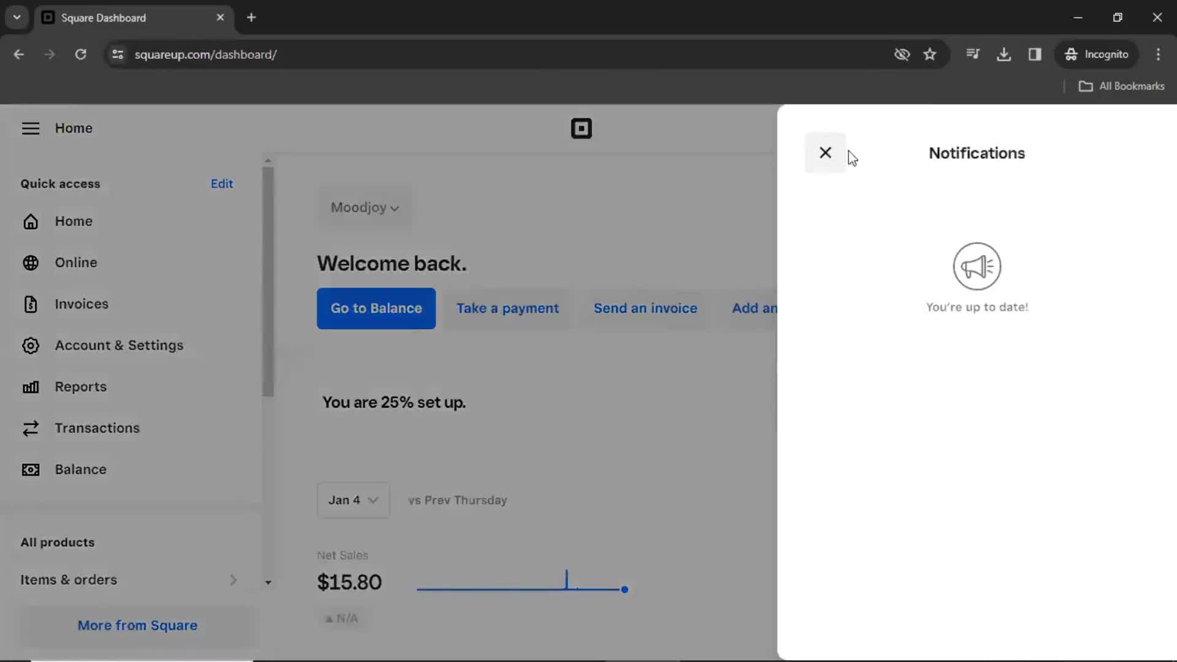Open the browser downloads icon
The height and width of the screenshot is (662, 1177).
tap(1004, 55)
